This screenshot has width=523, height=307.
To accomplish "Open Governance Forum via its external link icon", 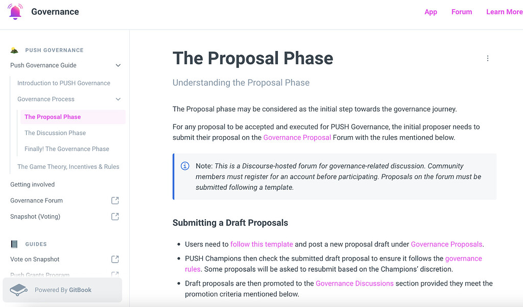I will tap(115, 200).
